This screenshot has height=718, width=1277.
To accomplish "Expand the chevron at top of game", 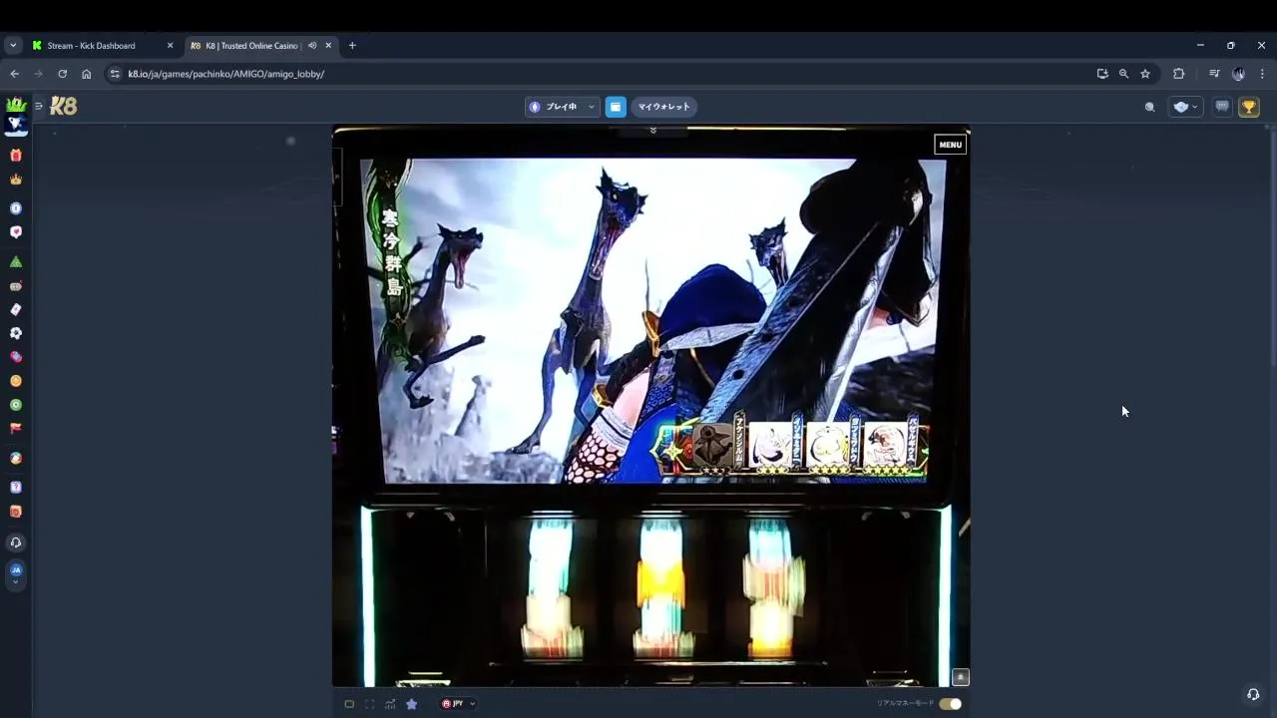I will [652, 131].
